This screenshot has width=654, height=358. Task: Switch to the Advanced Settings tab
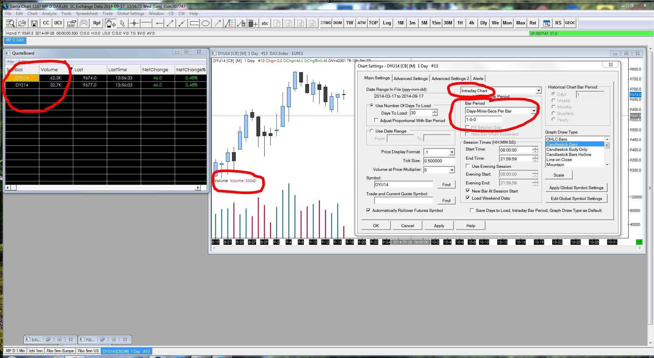pos(410,79)
